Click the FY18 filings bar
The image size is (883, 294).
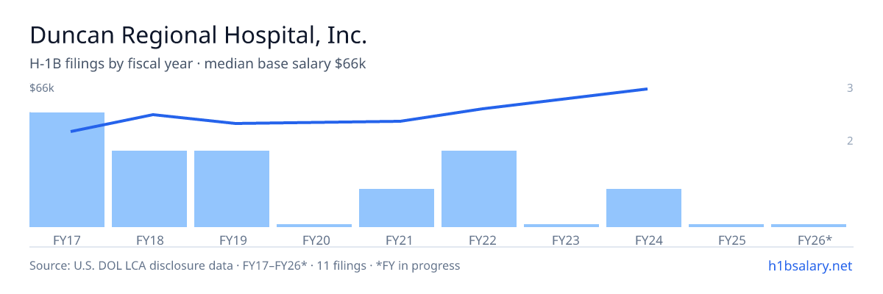coord(149,189)
